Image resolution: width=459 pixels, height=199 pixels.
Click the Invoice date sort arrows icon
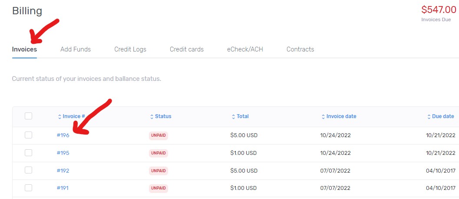click(323, 117)
